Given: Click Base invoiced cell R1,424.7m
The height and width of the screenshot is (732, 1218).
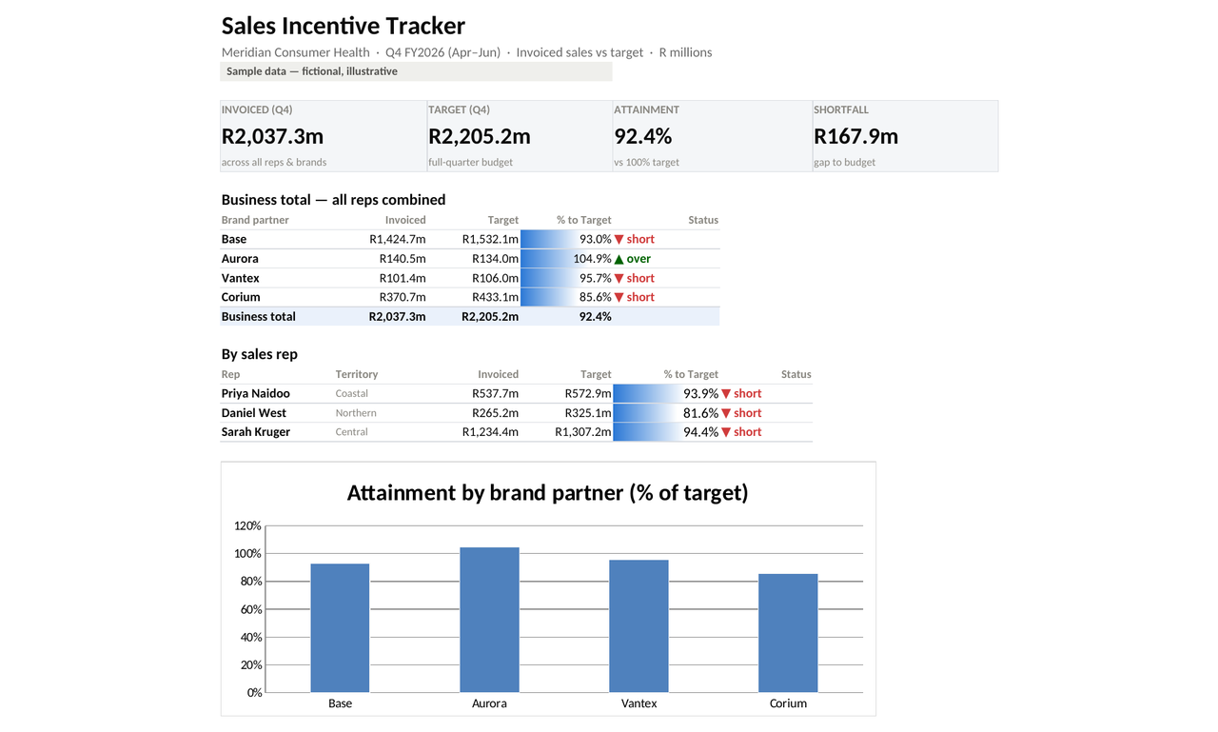Looking at the screenshot, I should point(398,240).
